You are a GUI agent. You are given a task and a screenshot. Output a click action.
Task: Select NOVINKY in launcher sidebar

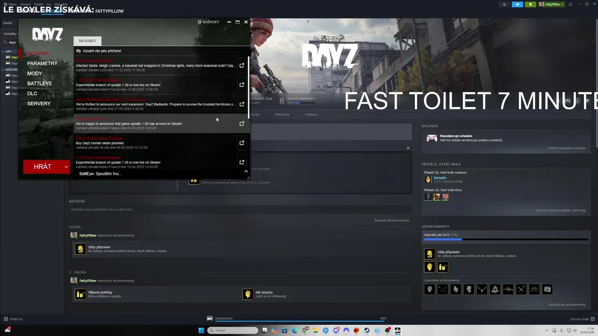(x=38, y=53)
